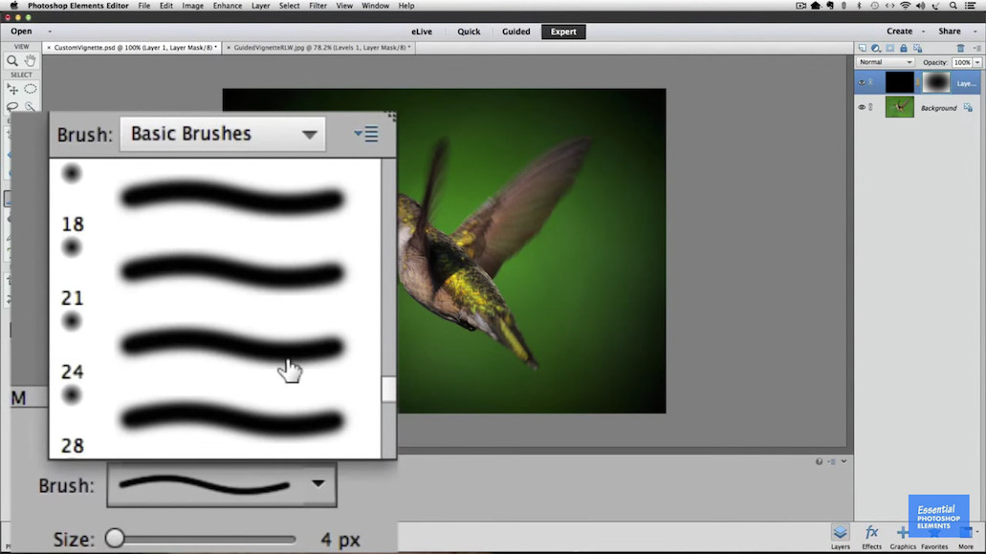Open the Graphics panel
Image resolution: width=986 pixels, height=554 pixels.
point(903,537)
